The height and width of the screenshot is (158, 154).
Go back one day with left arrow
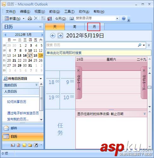coord(53,36)
